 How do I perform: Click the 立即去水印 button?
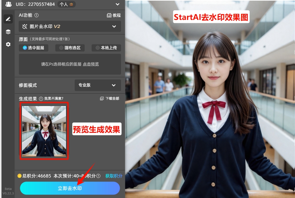pos(70,188)
